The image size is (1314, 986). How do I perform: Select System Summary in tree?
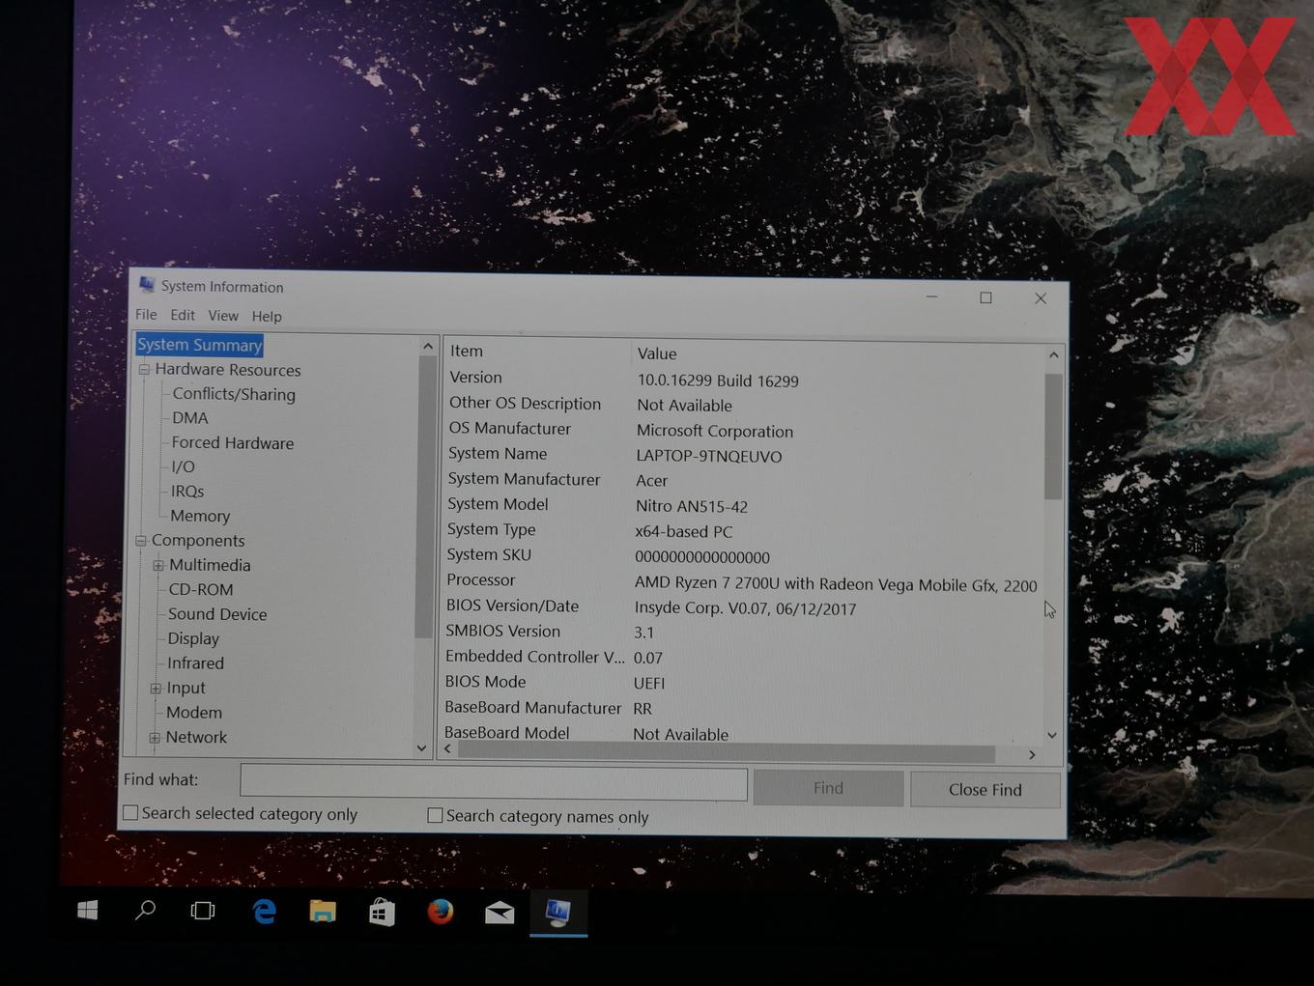tap(199, 345)
